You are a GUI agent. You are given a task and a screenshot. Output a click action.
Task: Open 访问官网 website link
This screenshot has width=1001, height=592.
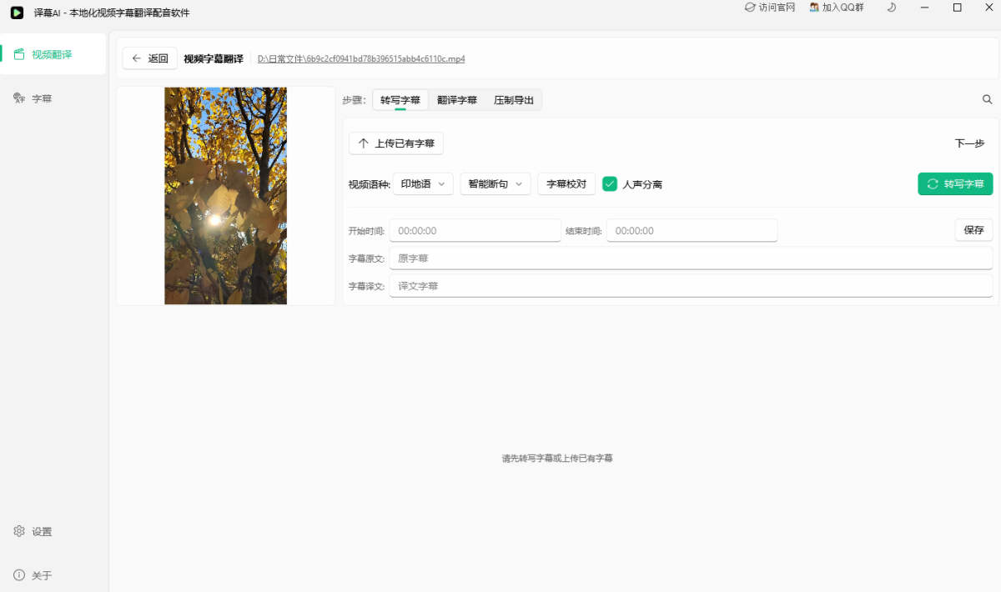pos(770,8)
